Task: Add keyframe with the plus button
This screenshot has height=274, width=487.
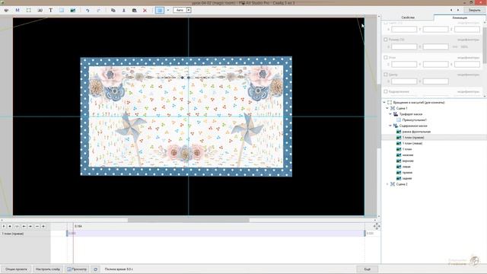Action: click(x=43, y=227)
